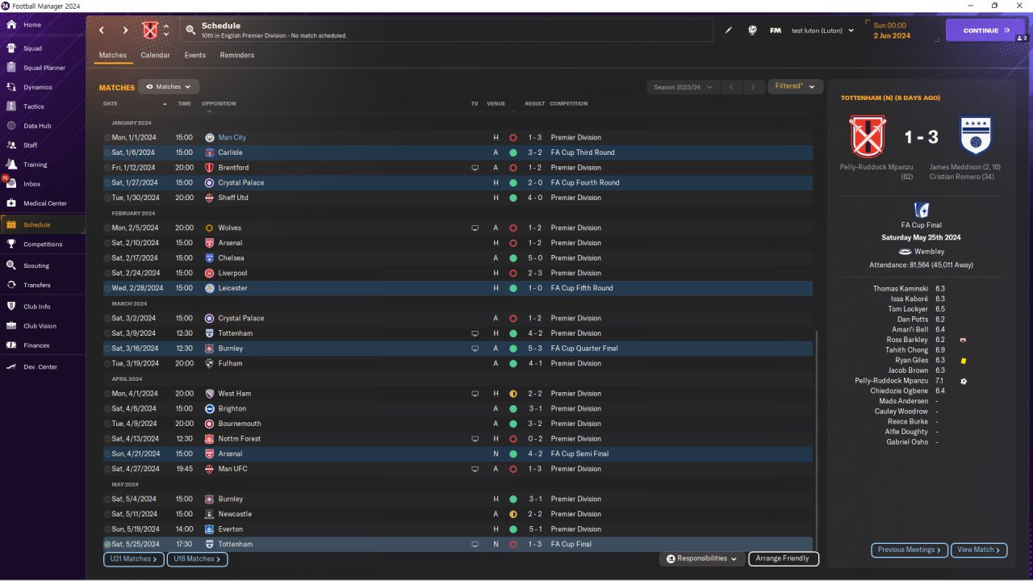Image resolution: width=1033 pixels, height=581 pixels.
Task: Switch to the Matches tab
Action: (113, 55)
